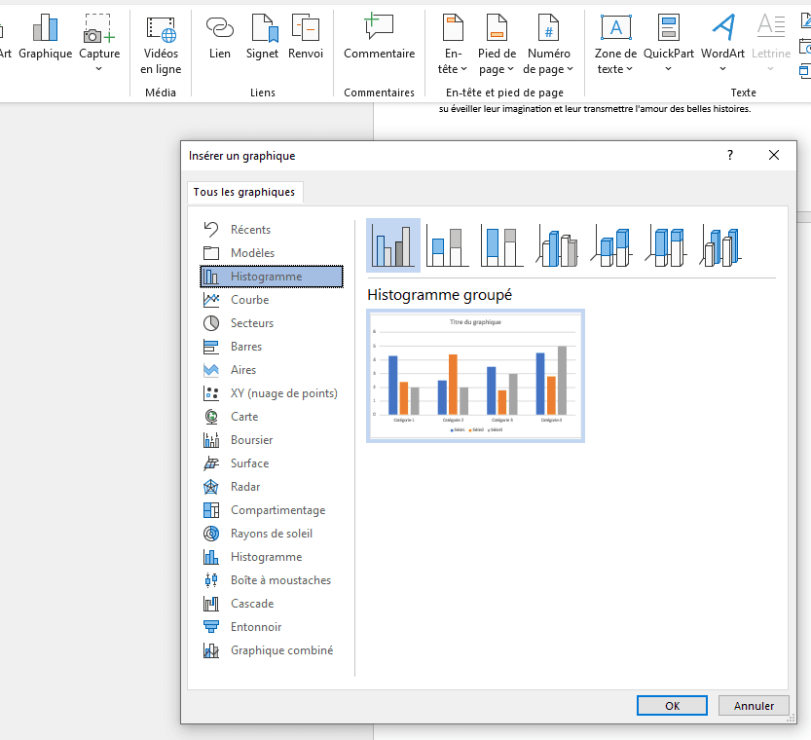
Task: Choose the 100% stacked column subtype icon
Action: coord(502,245)
